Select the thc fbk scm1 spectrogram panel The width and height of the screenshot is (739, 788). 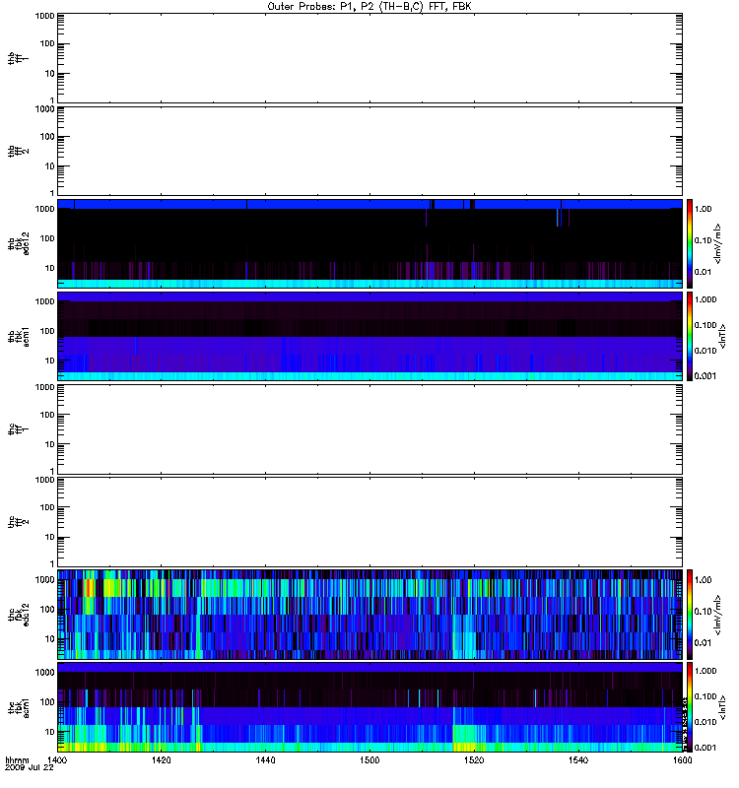point(370,707)
